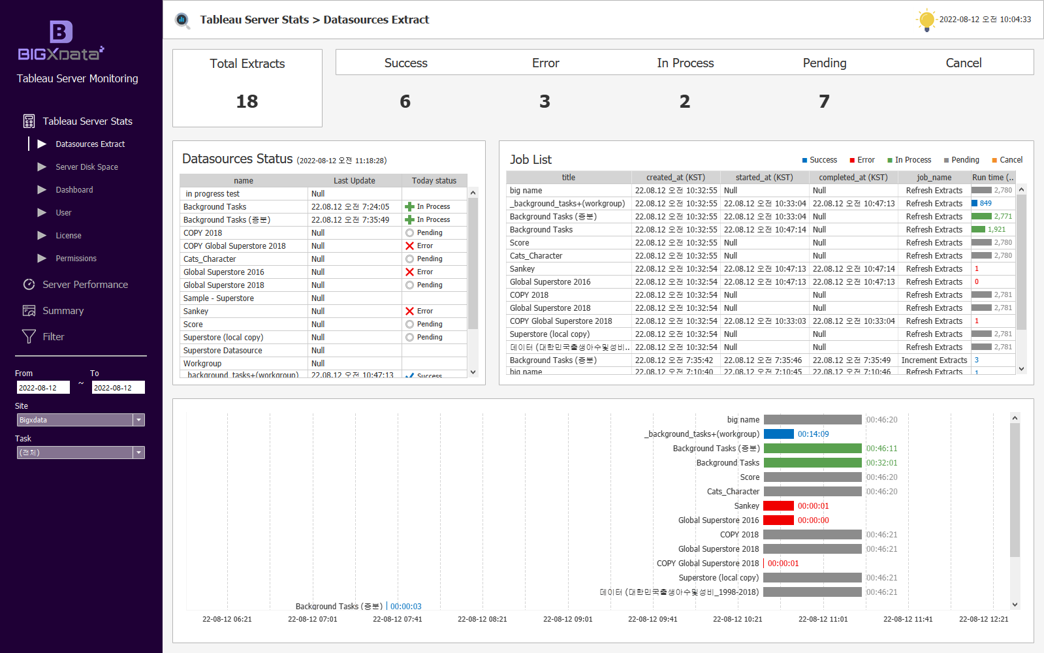This screenshot has width=1044, height=653.
Task: Click the Filter funnel icon
Action: pyautogui.click(x=29, y=336)
